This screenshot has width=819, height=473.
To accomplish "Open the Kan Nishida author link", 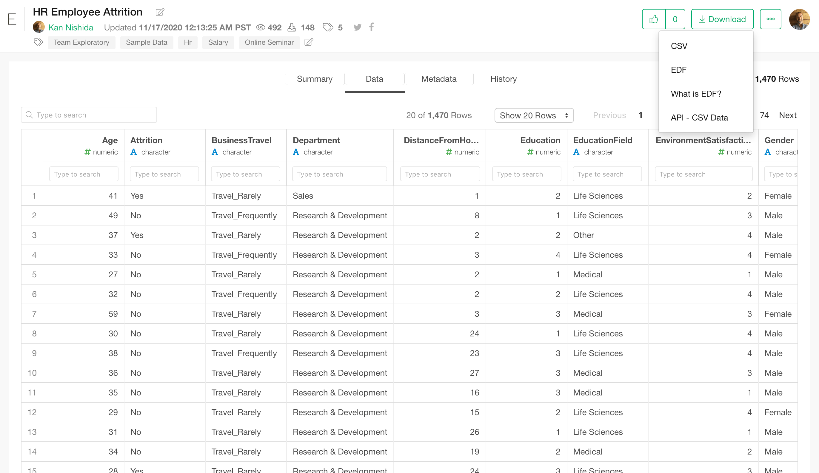I will (70, 28).
